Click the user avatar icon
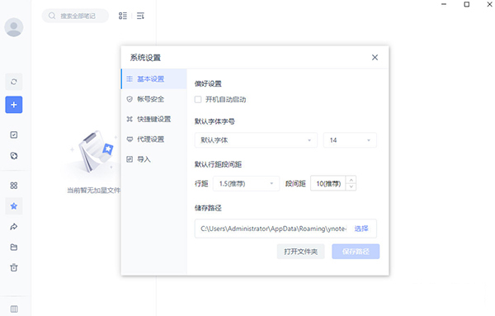This screenshot has width=495, height=316. pos(13,27)
